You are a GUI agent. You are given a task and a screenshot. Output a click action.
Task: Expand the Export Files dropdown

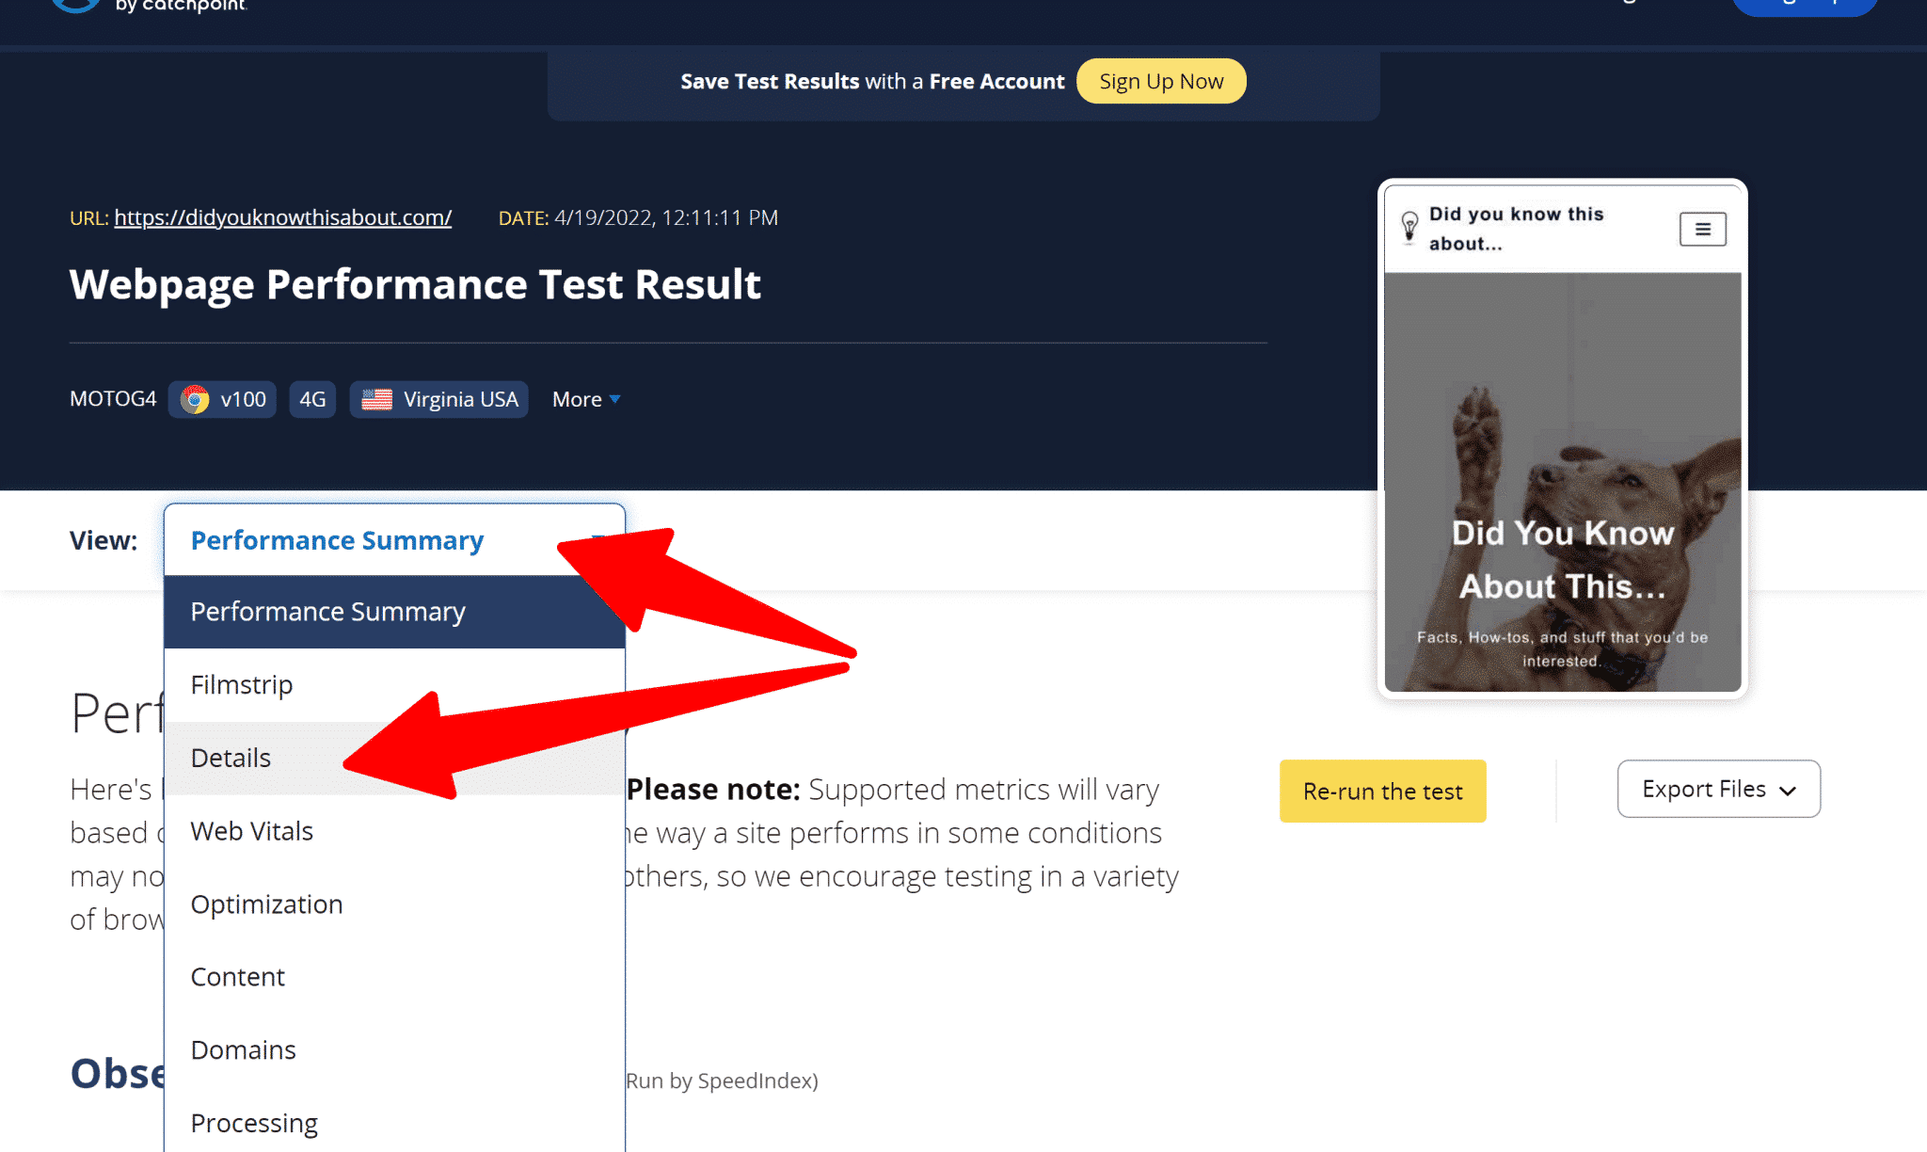tap(1717, 790)
